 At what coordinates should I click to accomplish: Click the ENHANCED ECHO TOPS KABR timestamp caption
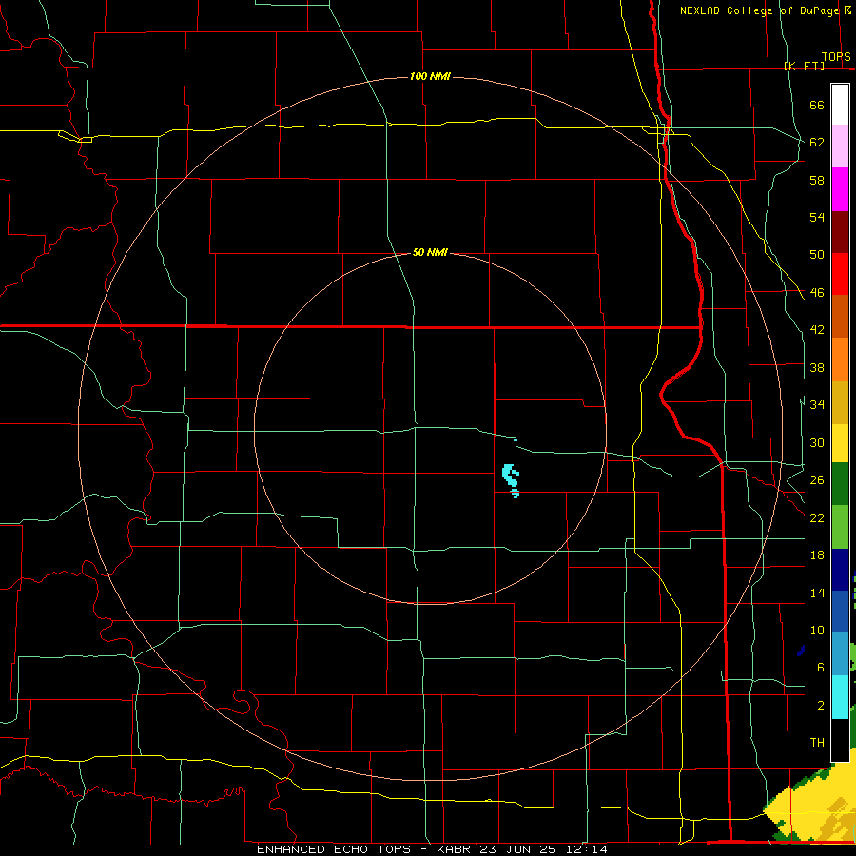432,849
